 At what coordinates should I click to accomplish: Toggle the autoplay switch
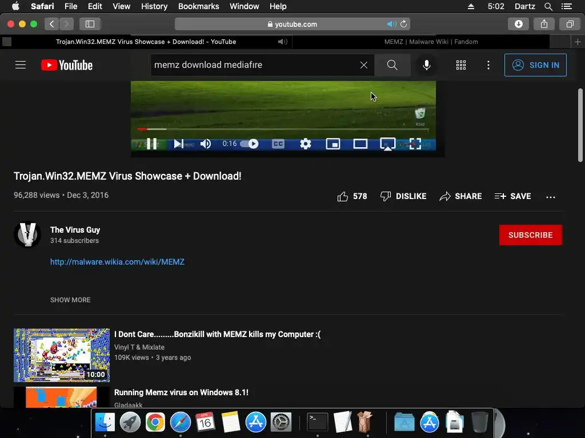pyautogui.click(x=250, y=144)
